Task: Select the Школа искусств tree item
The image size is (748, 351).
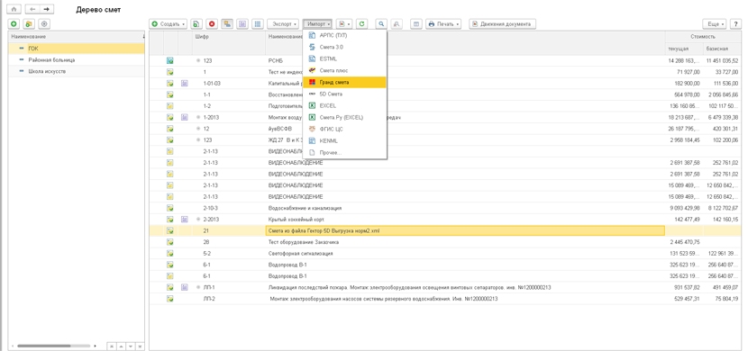Action: (77, 71)
